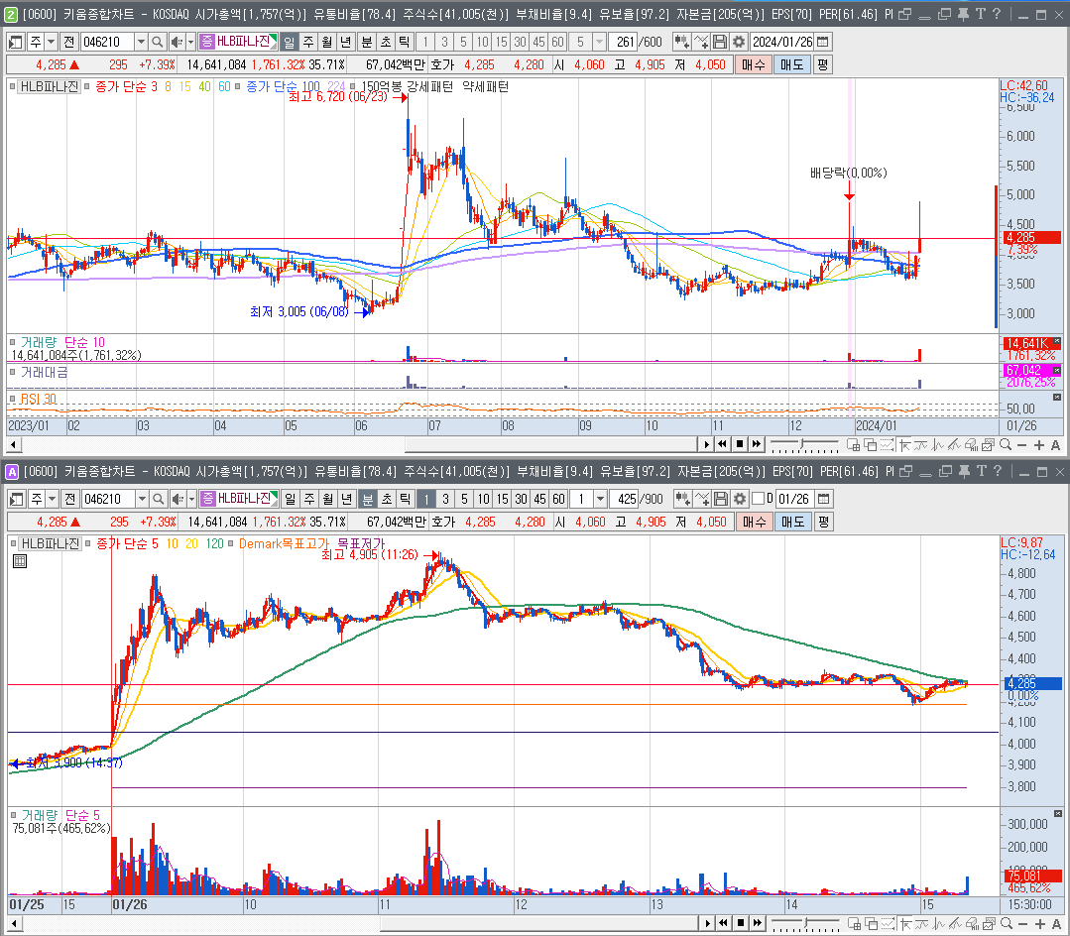
Task: Click the 거래대금 indicator label in top chart
Action: coord(44,373)
